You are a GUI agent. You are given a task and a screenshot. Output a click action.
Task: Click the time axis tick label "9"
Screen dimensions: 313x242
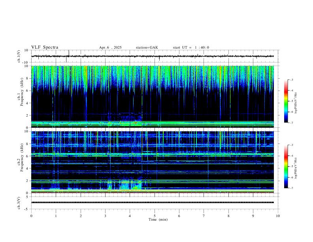(253, 216)
